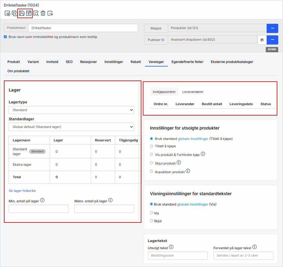The width and height of the screenshot is (283, 267).
Task: Select Skjul under Visningsinnstillinger
Action: click(x=151, y=221)
